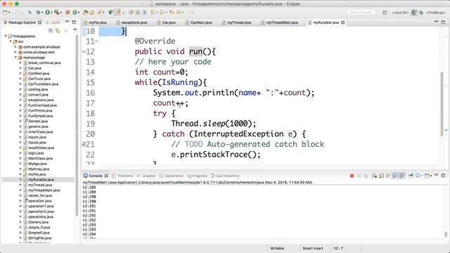Switch to the Javadoc tab
The width and height of the screenshot is (450, 253).
(146, 176)
